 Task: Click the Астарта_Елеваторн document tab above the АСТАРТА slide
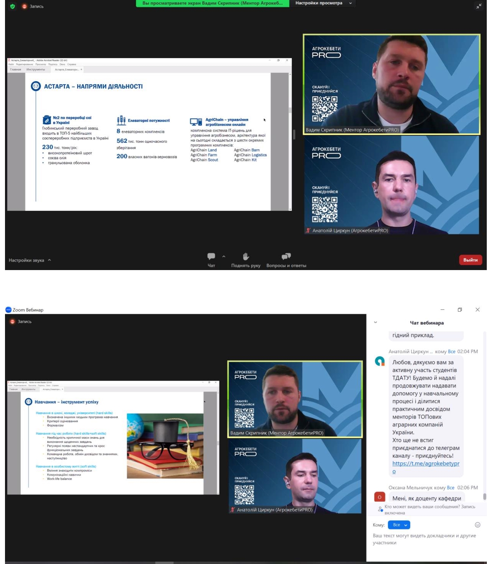coord(68,70)
